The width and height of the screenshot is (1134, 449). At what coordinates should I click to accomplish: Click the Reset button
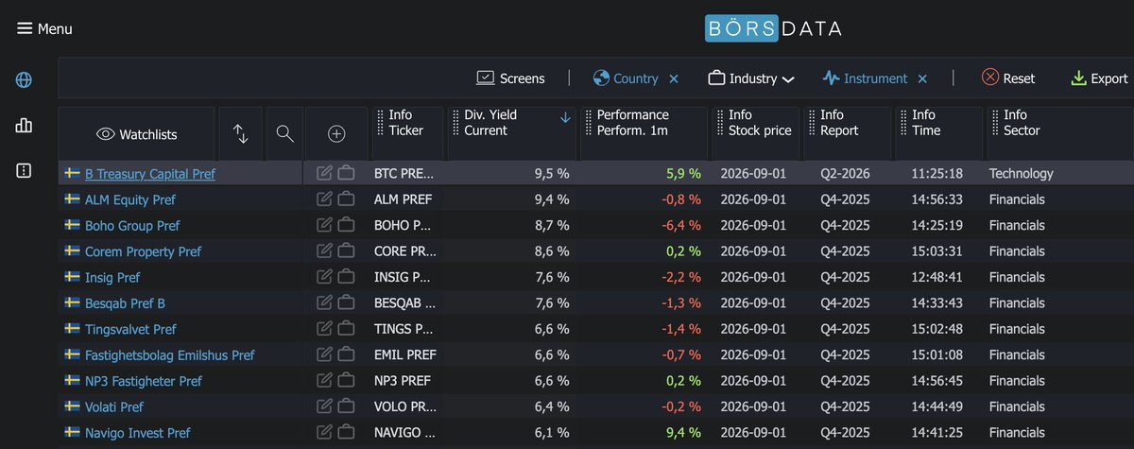point(1008,78)
